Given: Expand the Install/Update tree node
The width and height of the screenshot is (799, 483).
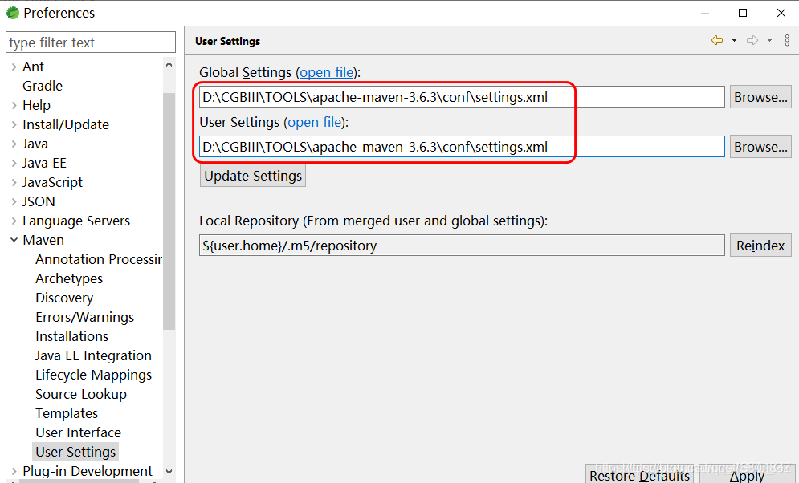Looking at the screenshot, I should (x=14, y=124).
